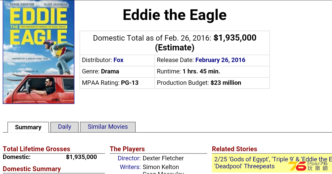The width and height of the screenshot is (332, 174).
Task: Click the Related Stories heading
Action: [x=234, y=149]
